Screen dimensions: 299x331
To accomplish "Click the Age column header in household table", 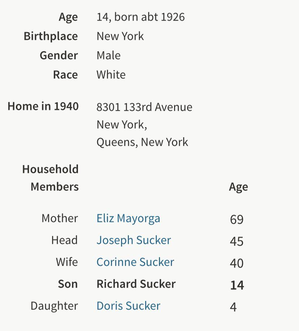I will [238, 187].
